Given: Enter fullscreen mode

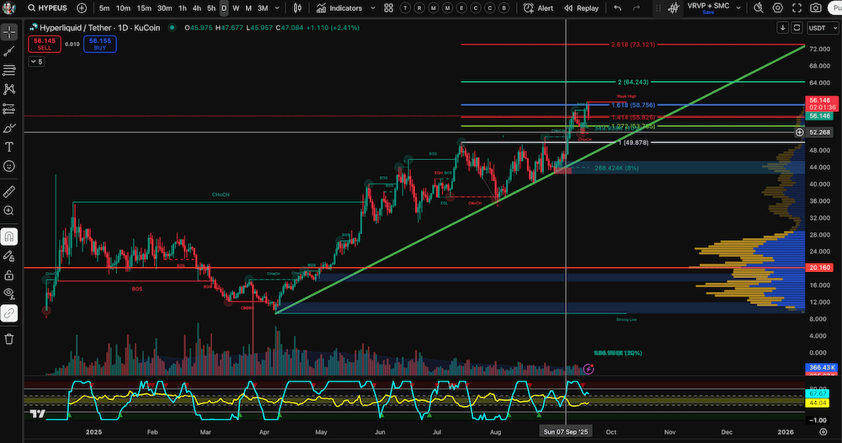Looking at the screenshot, I should [x=797, y=8].
